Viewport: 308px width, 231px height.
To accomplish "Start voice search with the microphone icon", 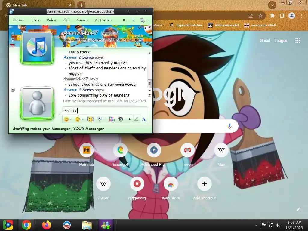I will tap(229, 126).
